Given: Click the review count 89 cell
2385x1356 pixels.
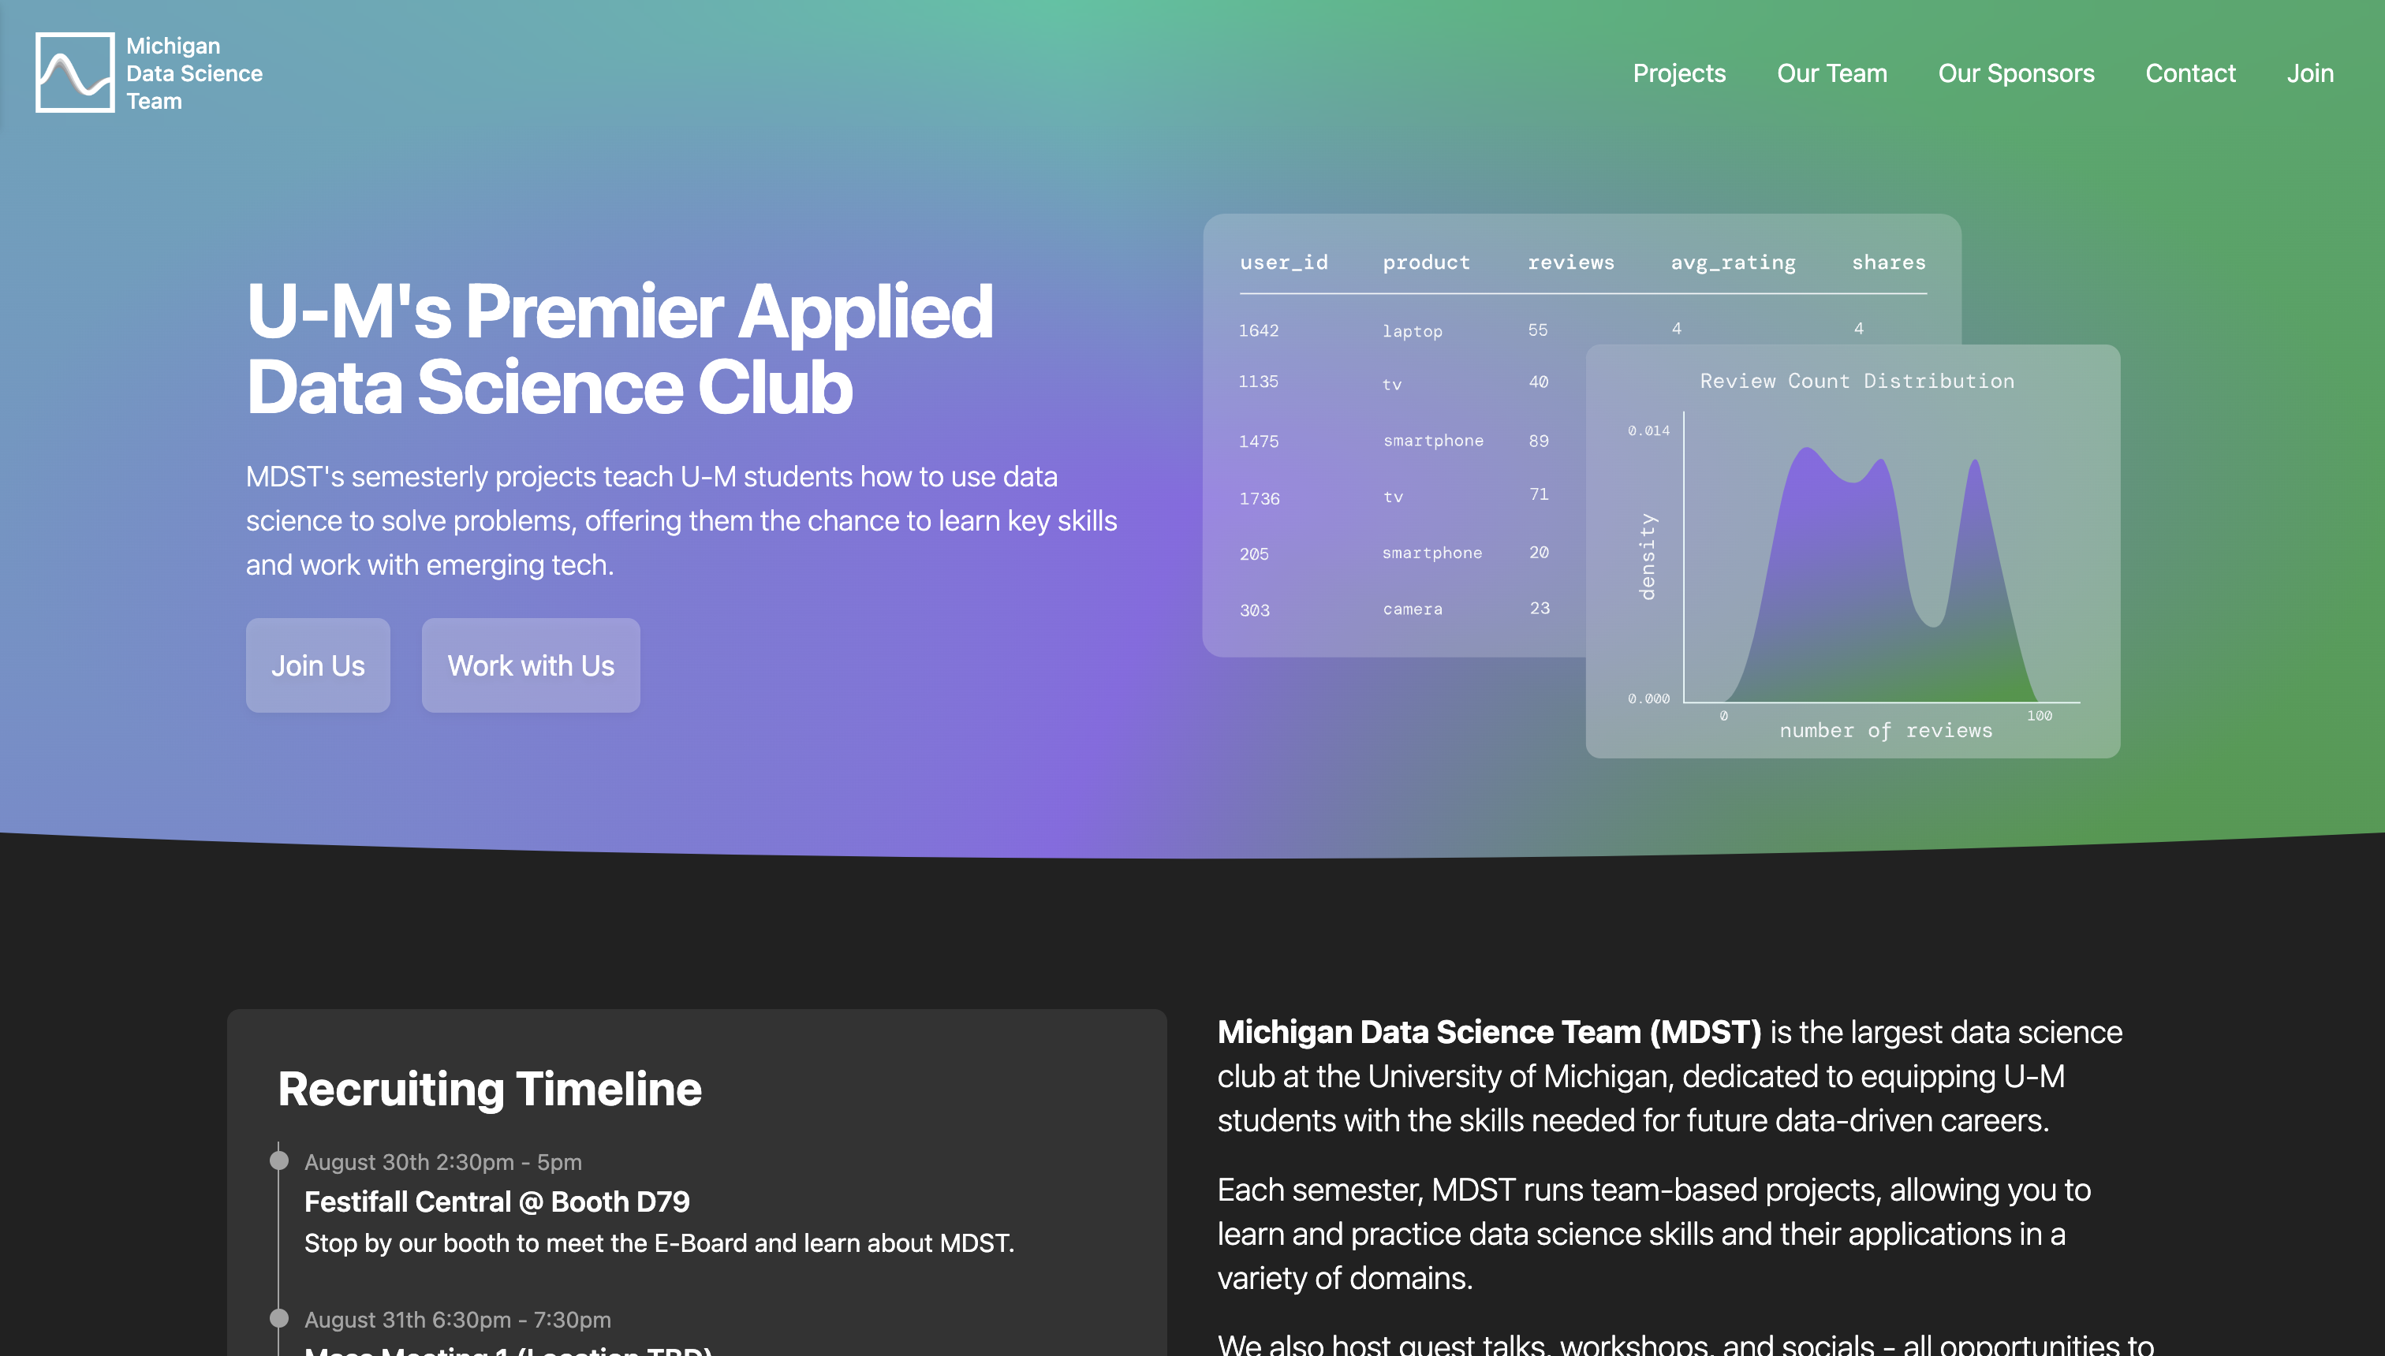Looking at the screenshot, I should tap(1539, 441).
